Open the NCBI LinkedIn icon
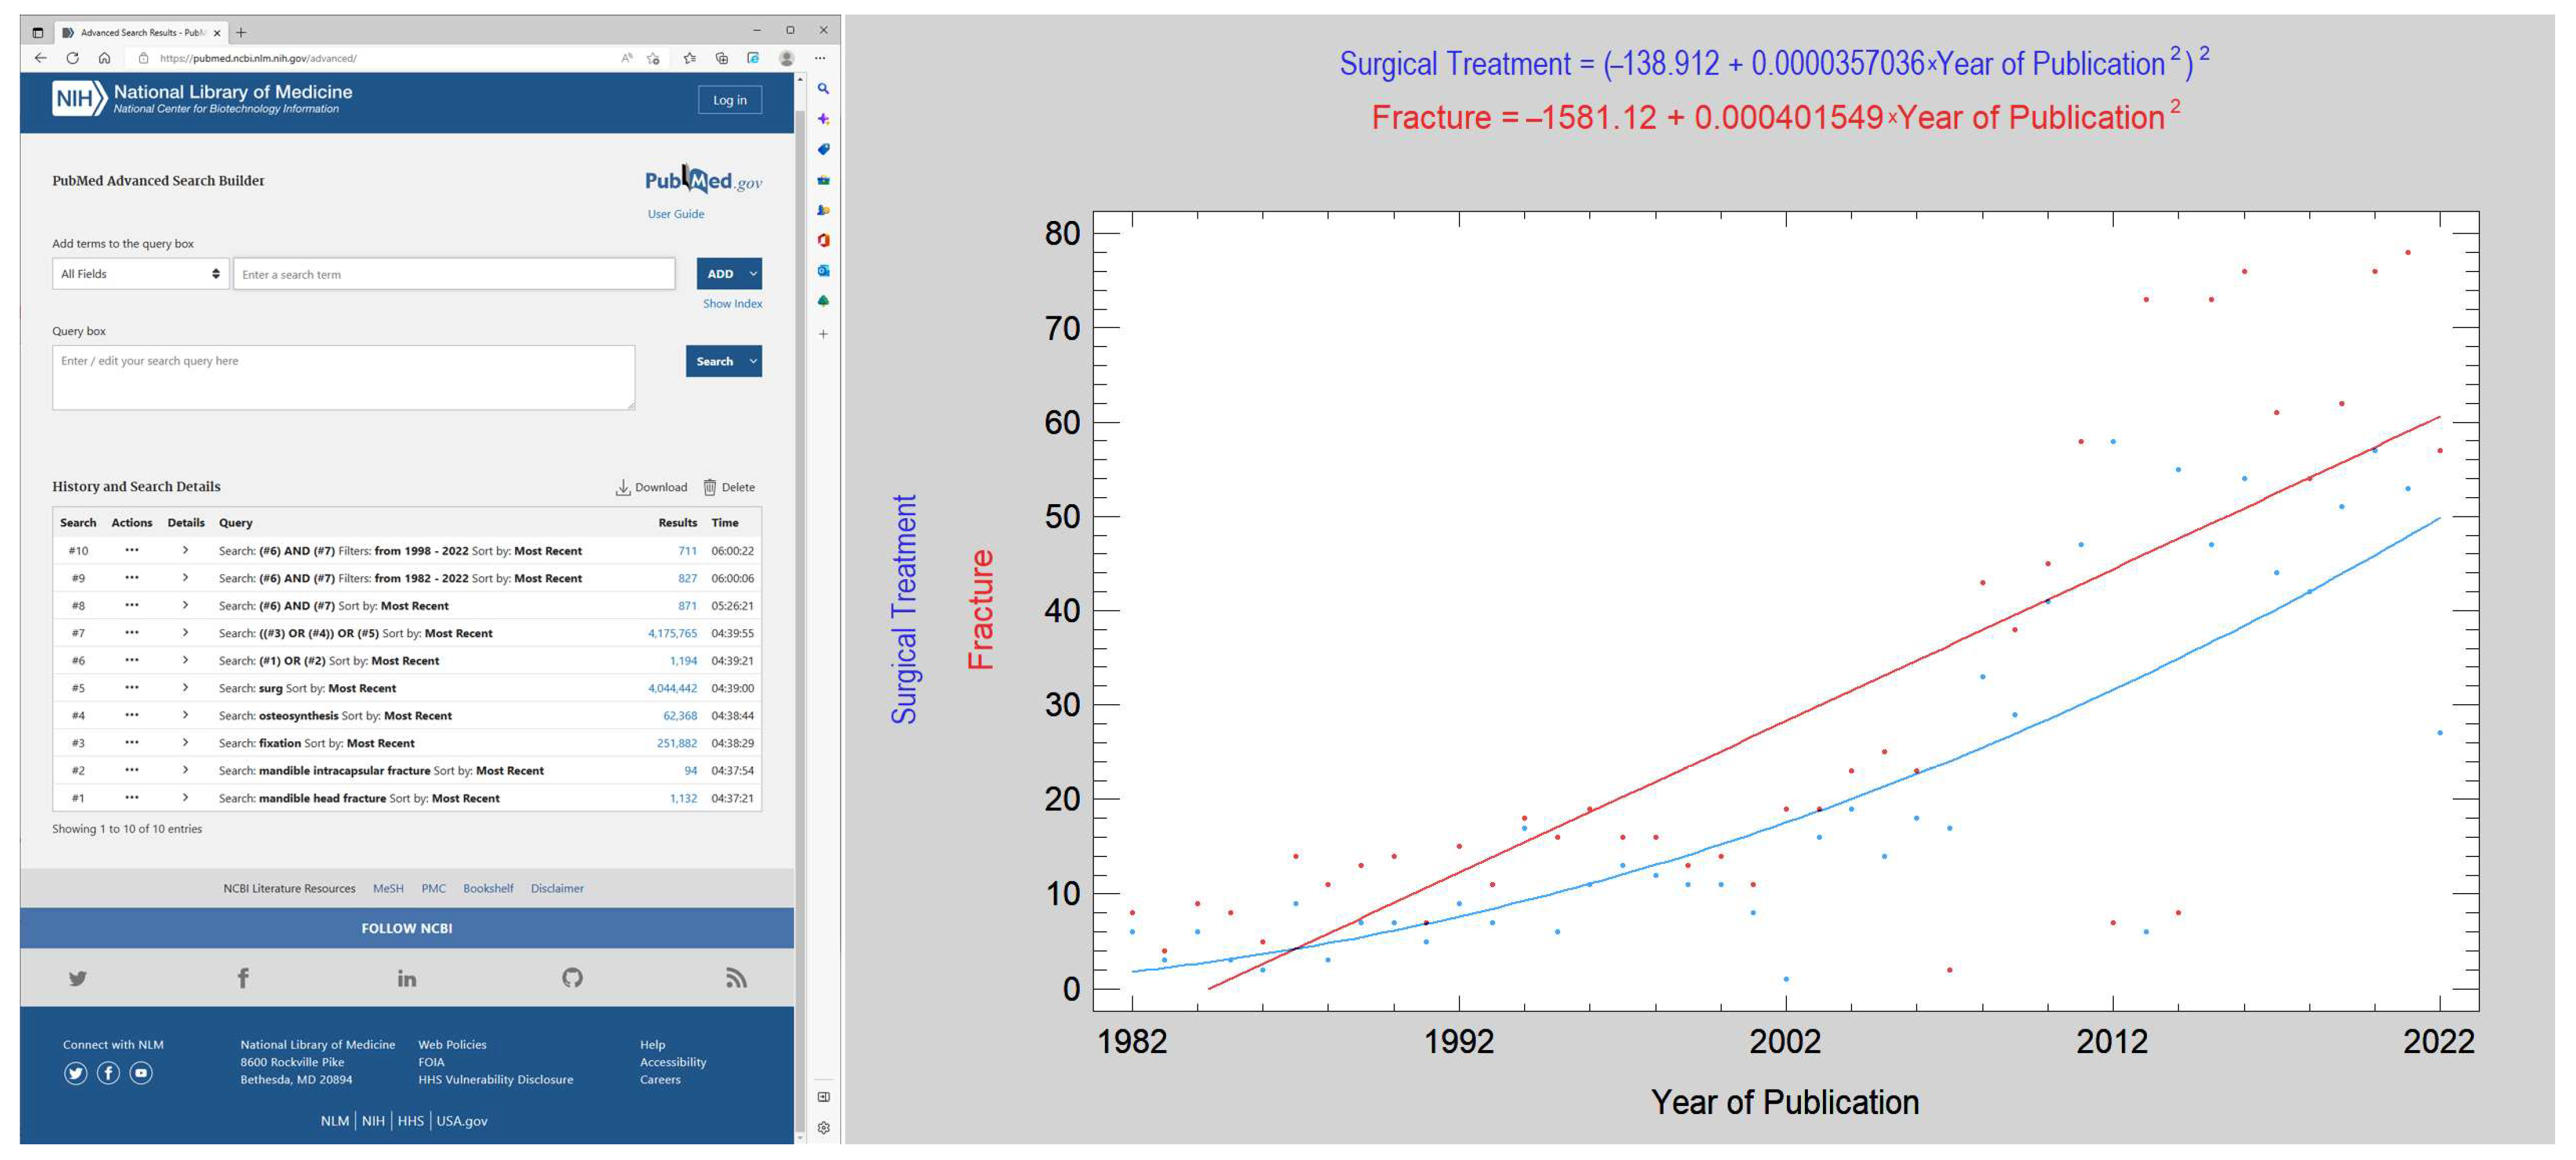The height and width of the screenshot is (1160, 2576). point(406,978)
